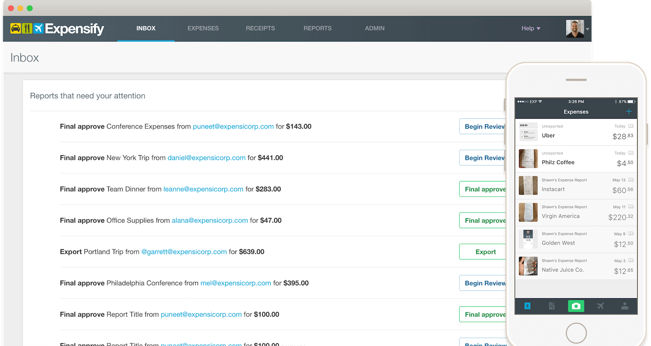Switch to the Expenses tab
This screenshot has width=651, height=346.
tap(203, 28)
